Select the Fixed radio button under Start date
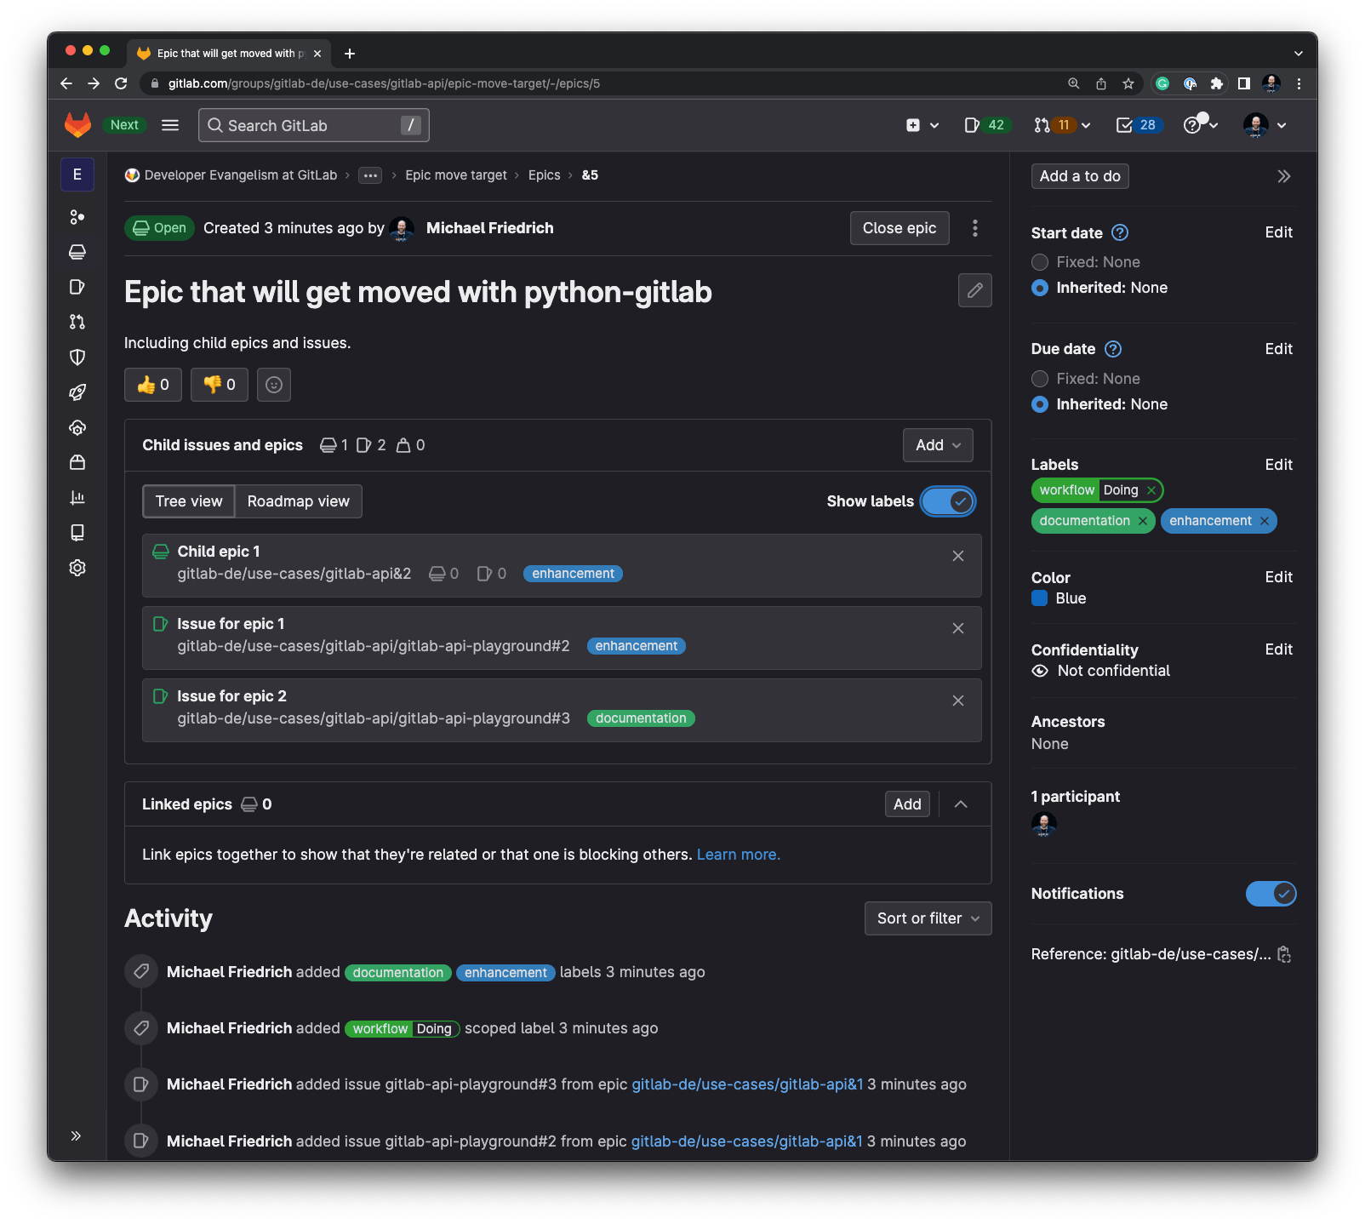1365x1224 pixels. point(1039,262)
